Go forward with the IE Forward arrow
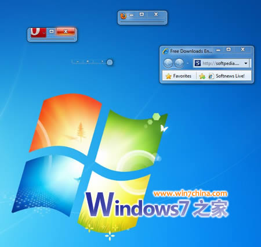 pos(179,63)
